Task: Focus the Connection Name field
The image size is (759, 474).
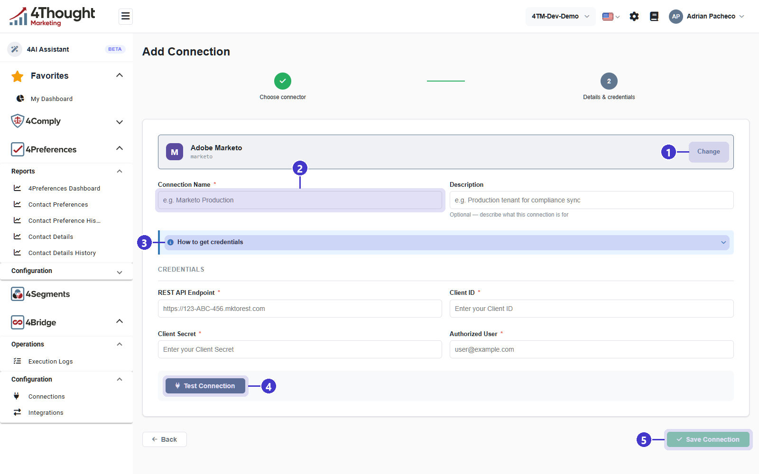Action: click(x=300, y=200)
